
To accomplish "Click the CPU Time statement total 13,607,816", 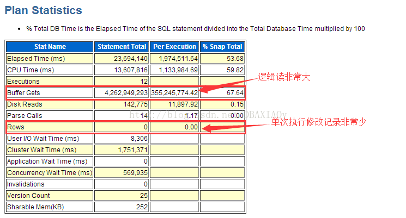I will pos(131,70).
